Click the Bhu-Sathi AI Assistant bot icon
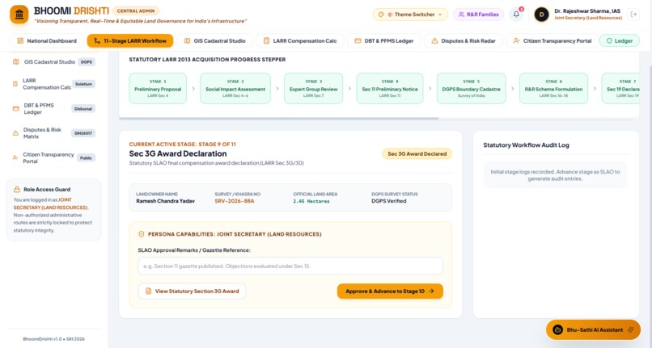 pyautogui.click(x=557, y=329)
